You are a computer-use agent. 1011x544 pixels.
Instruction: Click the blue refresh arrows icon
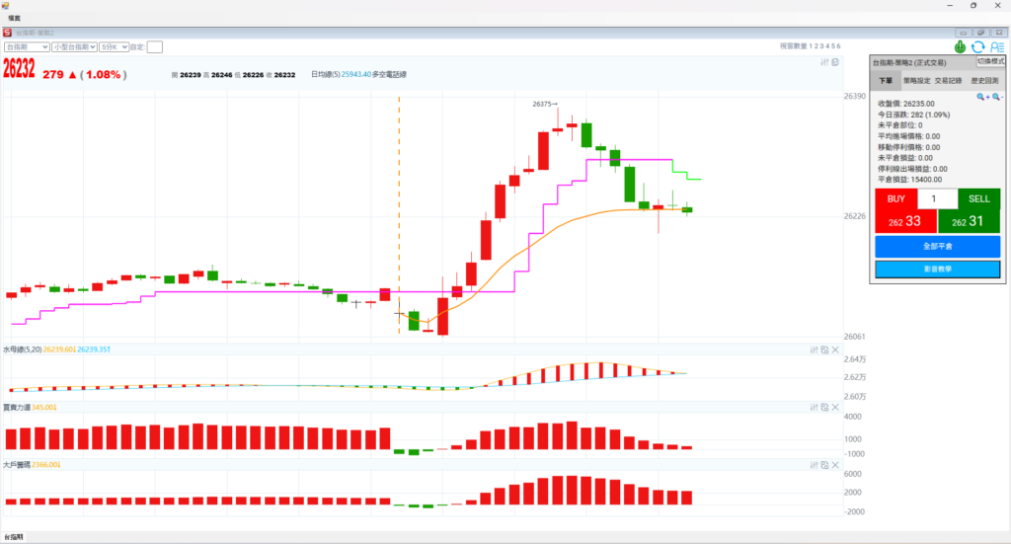pyautogui.click(x=977, y=46)
